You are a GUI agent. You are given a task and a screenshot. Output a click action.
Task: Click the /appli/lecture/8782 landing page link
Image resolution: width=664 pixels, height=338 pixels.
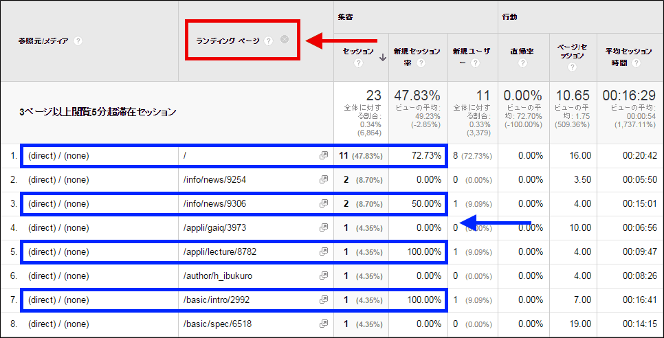220,252
